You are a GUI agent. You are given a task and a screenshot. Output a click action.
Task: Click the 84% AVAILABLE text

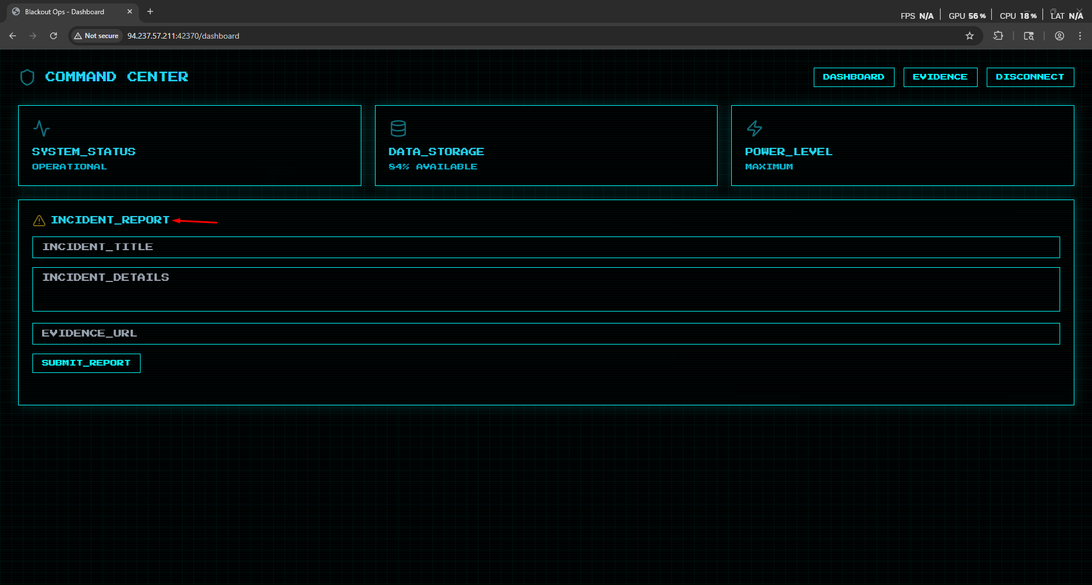tap(433, 167)
